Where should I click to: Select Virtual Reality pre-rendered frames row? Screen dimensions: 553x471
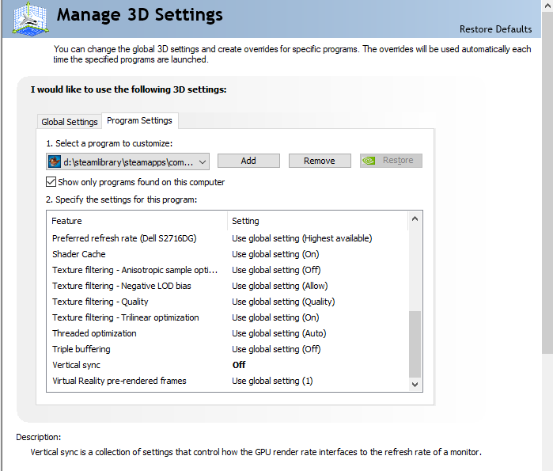[x=119, y=381]
